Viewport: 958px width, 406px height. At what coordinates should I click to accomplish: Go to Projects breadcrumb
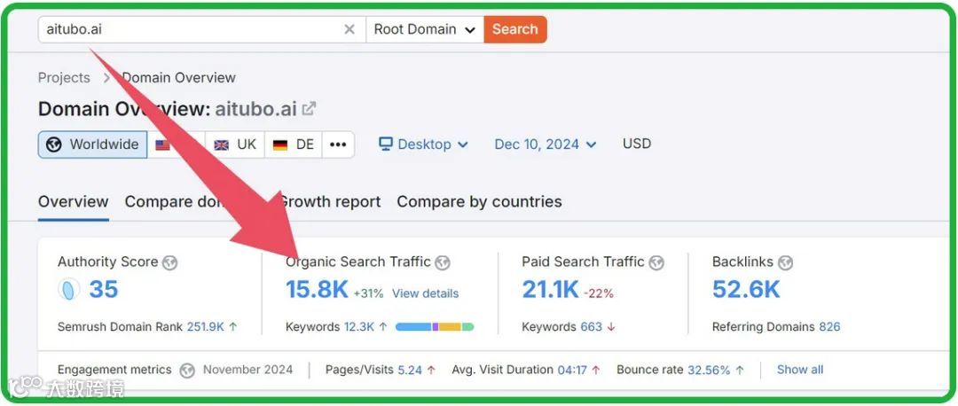click(64, 78)
